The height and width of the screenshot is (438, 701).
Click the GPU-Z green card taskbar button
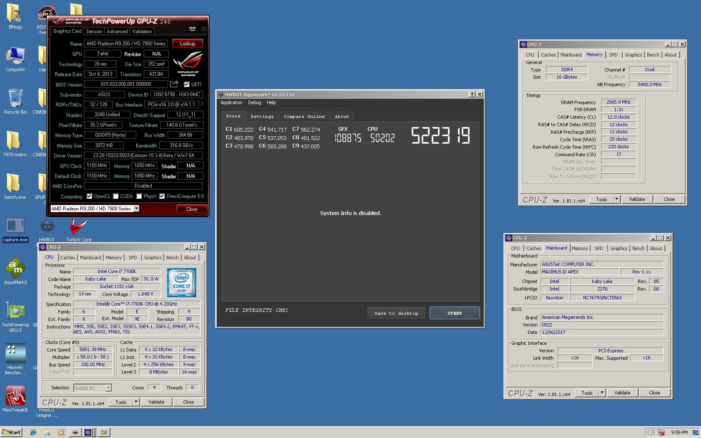click(104, 432)
